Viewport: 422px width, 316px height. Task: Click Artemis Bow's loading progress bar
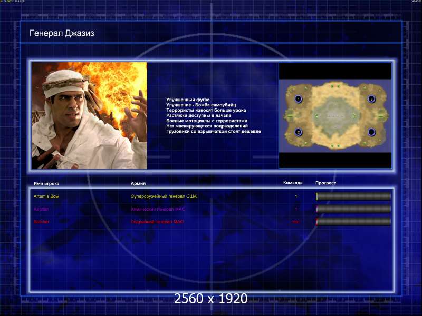click(353, 196)
